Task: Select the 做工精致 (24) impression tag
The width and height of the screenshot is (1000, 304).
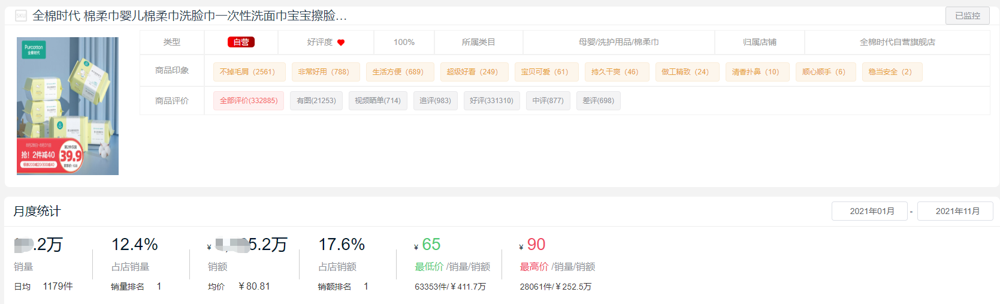Action: coord(687,72)
